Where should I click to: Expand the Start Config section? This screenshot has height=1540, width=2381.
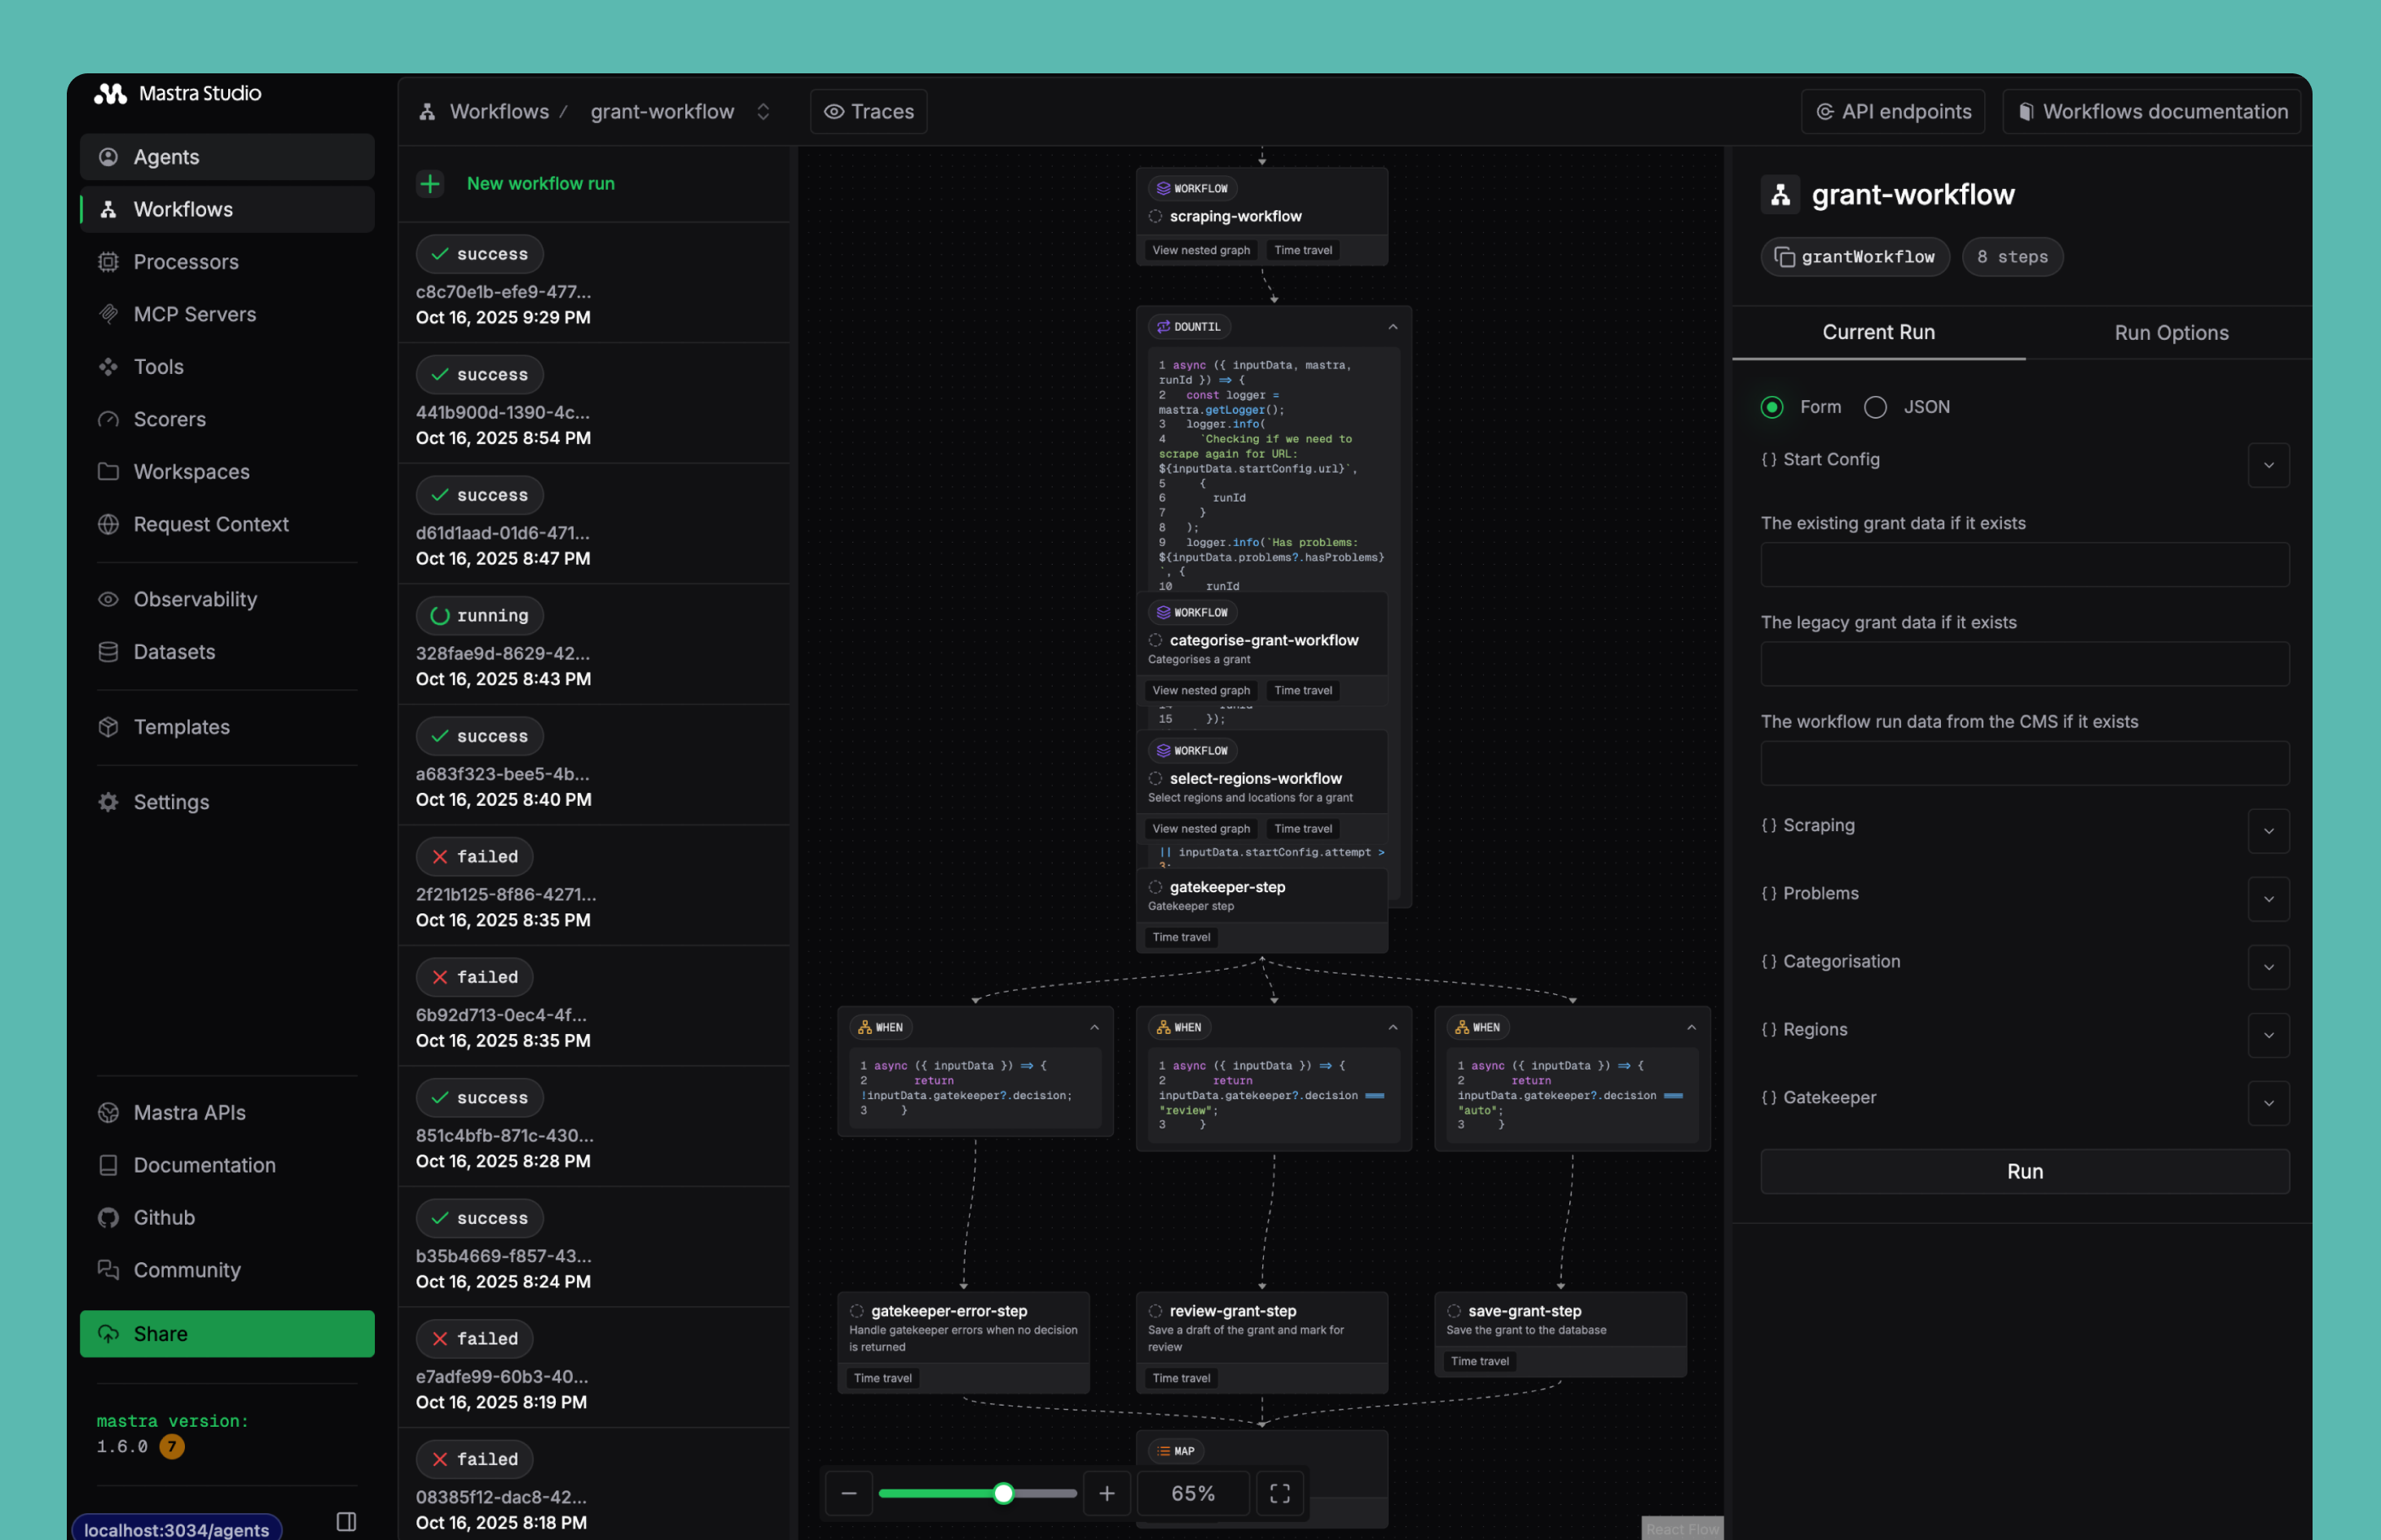(x=2268, y=465)
